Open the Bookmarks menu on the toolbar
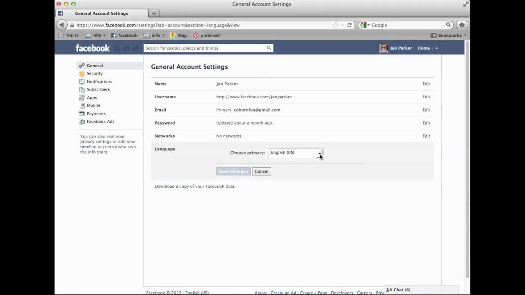The width and height of the screenshot is (525, 295). point(448,35)
